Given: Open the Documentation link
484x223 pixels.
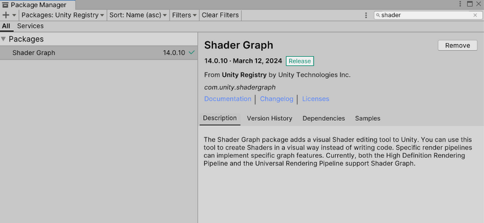Looking at the screenshot, I should [x=227, y=99].
